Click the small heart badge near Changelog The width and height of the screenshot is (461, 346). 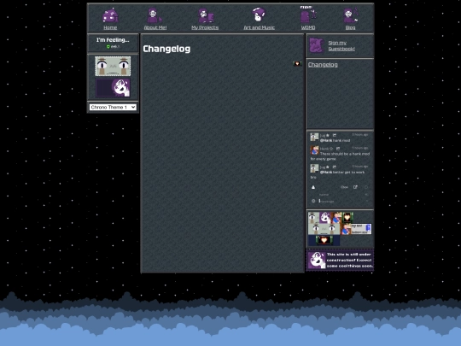[297, 63]
